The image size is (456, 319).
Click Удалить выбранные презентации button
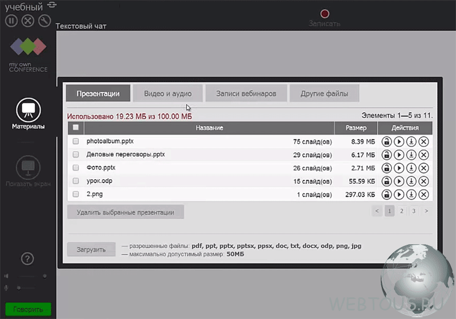[x=125, y=212]
